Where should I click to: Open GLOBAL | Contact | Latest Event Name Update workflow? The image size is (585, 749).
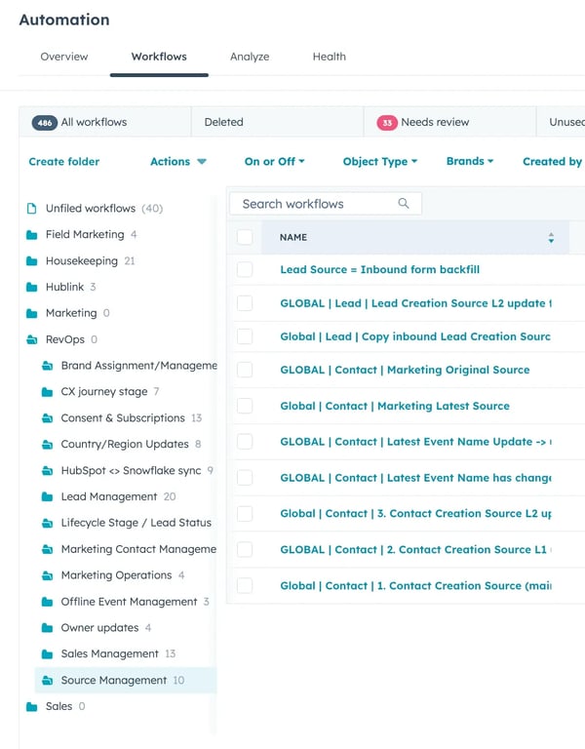(x=416, y=442)
